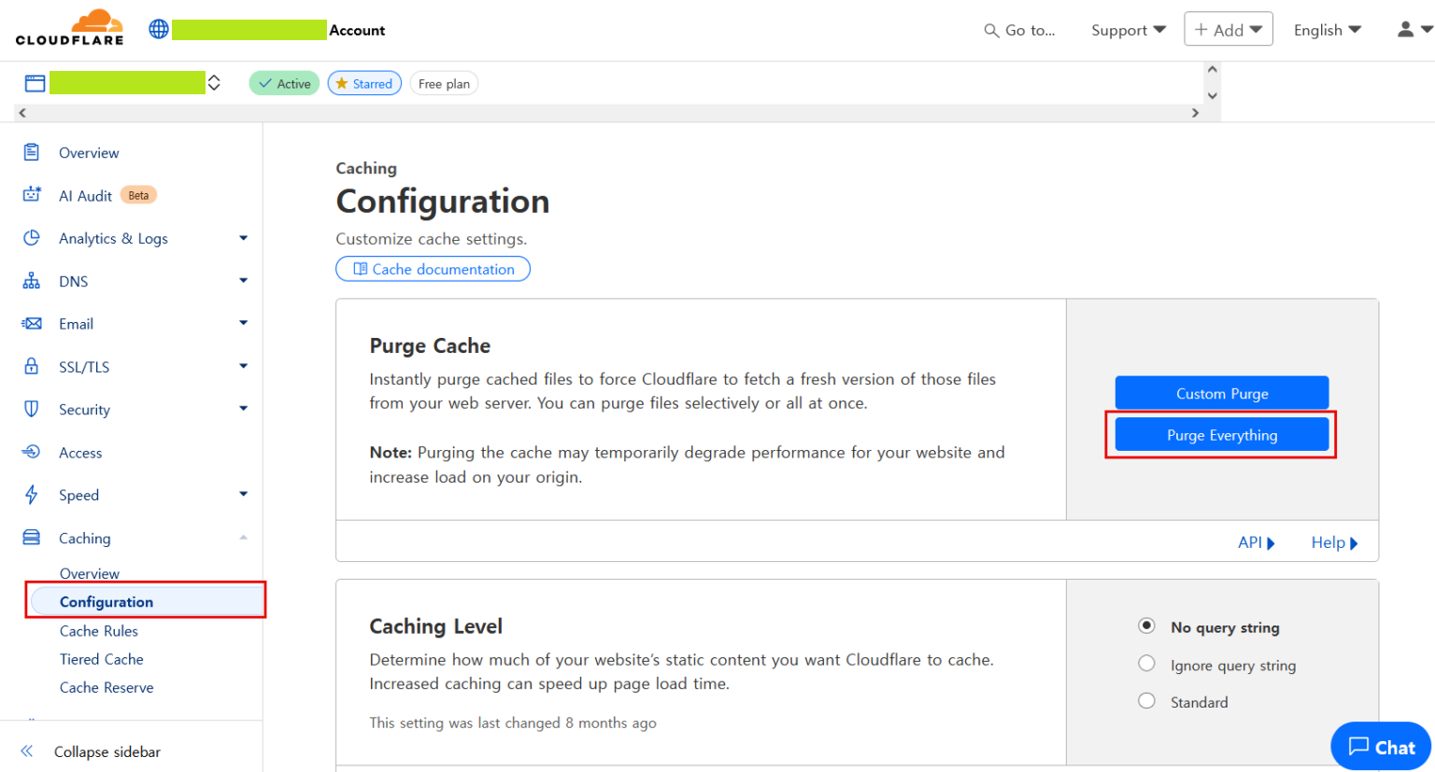Select the Standard caching level radio option

(1146, 700)
